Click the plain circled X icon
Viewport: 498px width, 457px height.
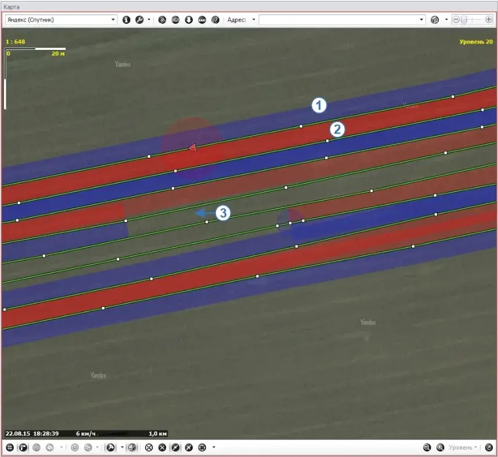pos(163,448)
